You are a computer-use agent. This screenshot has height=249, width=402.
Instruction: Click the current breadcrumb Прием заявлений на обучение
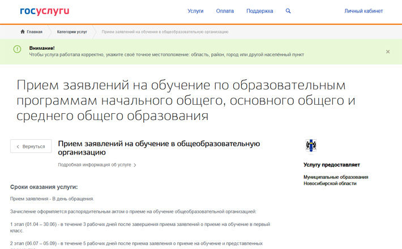165,32
